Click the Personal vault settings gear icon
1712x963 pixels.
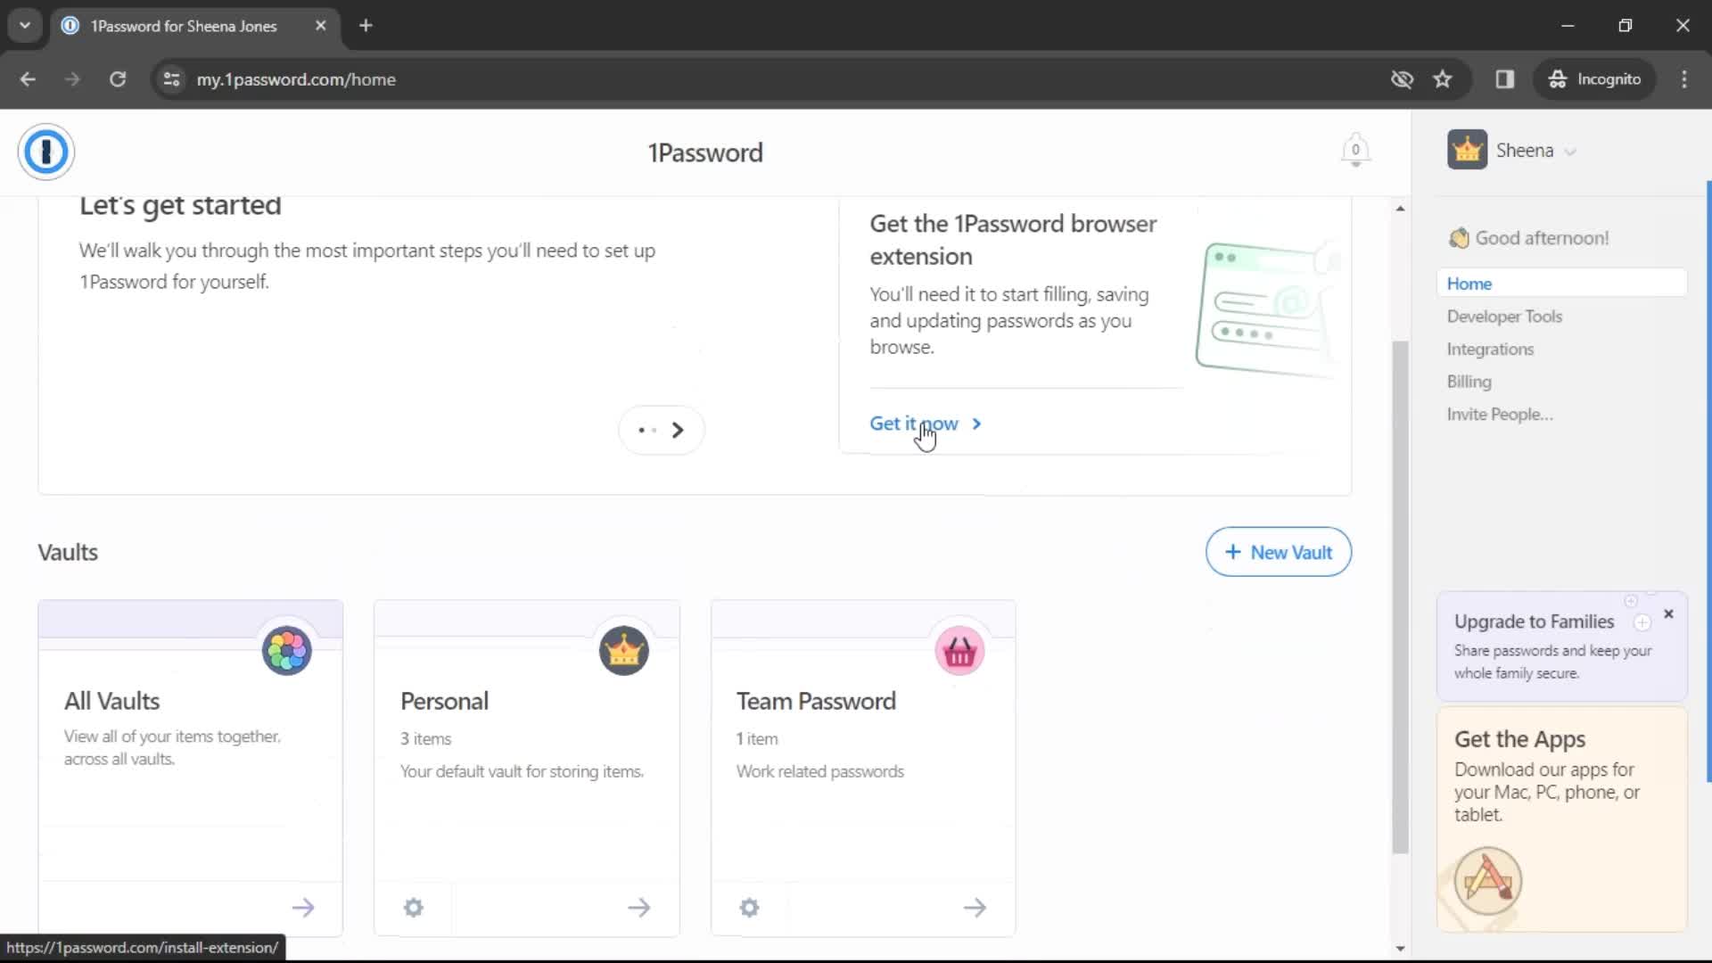click(413, 907)
